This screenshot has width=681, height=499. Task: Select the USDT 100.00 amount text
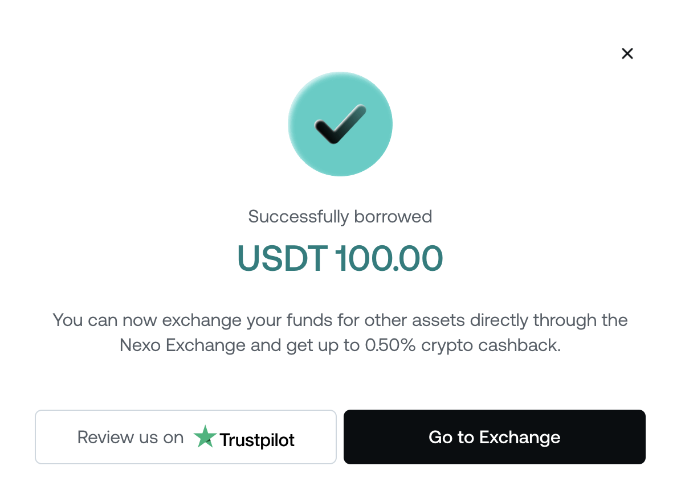point(340,258)
